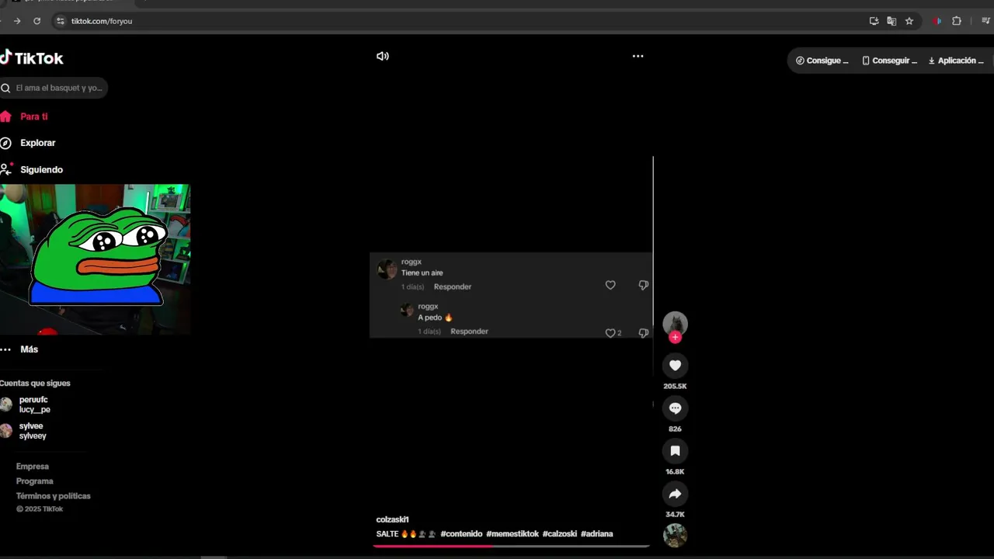Open Términos y políticas link

tap(54, 496)
